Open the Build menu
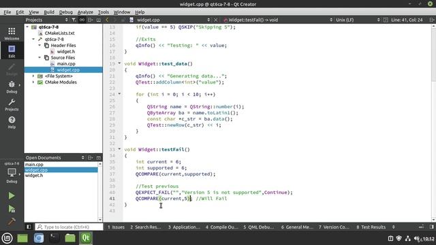The height and width of the screenshot is (245, 436). 49,12
